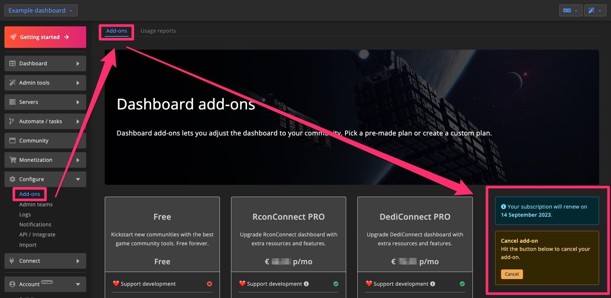
Task: Select the DediConnect PRO plan title
Action: (x=415, y=217)
